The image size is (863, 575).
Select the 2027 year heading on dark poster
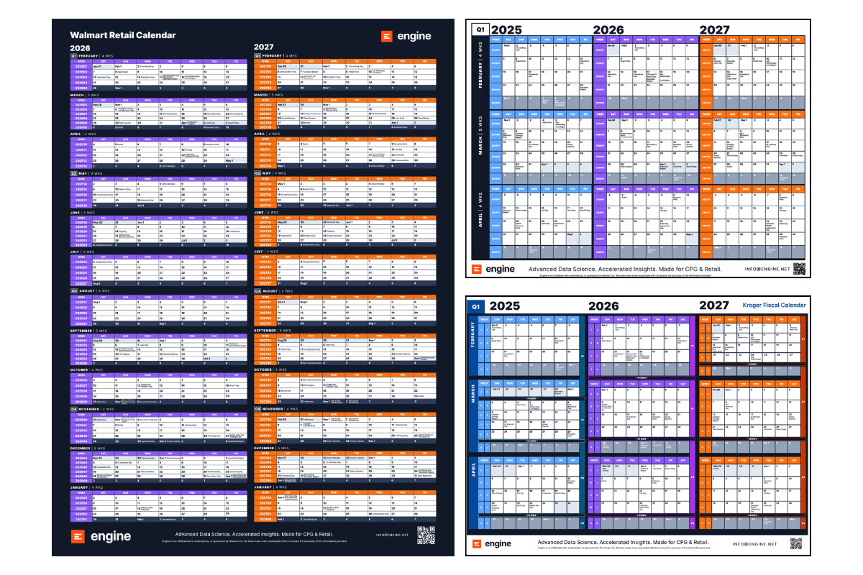[264, 47]
